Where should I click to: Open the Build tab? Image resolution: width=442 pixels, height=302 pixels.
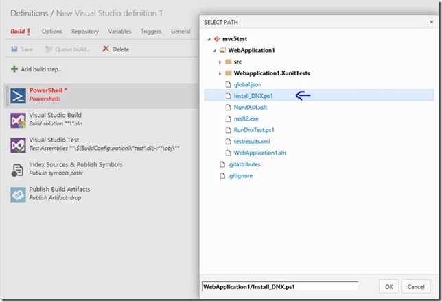point(17,32)
